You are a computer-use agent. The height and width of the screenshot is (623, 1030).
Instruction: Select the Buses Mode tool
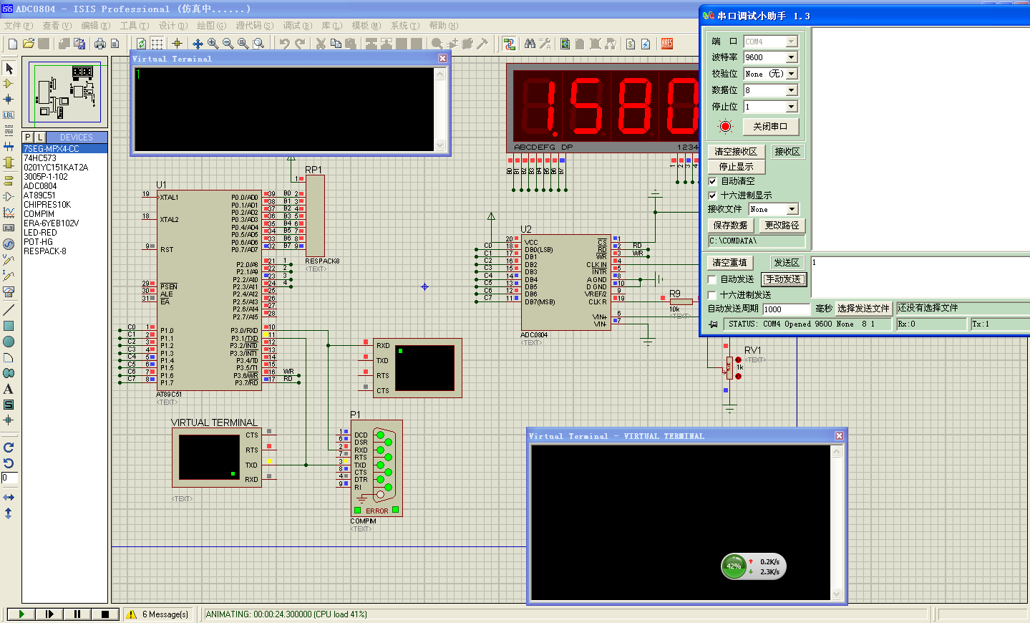tap(9, 147)
